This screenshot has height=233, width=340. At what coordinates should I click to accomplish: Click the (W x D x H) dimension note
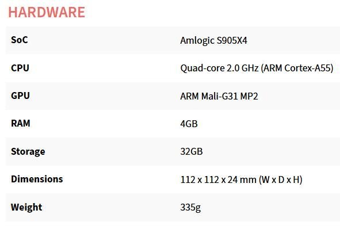pyautogui.click(x=280, y=179)
